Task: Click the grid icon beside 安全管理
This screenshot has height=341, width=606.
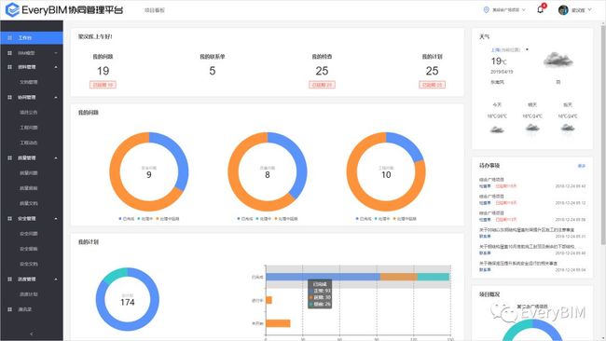Action: pyautogui.click(x=9, y=219)
